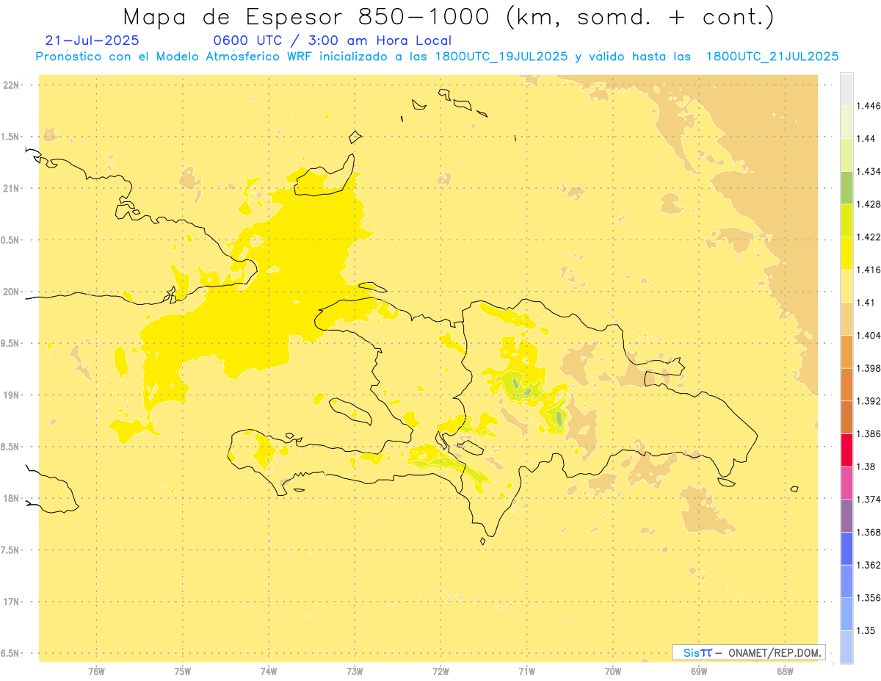881x681 pixels.
Task: Click the '0600 UTC / 3:00 am Hora Local' text
Action: pyautogui.click(x=333, y=41)
